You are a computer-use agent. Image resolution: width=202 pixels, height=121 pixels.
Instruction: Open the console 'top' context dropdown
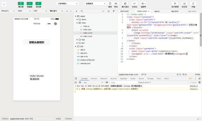click(93, 82)
